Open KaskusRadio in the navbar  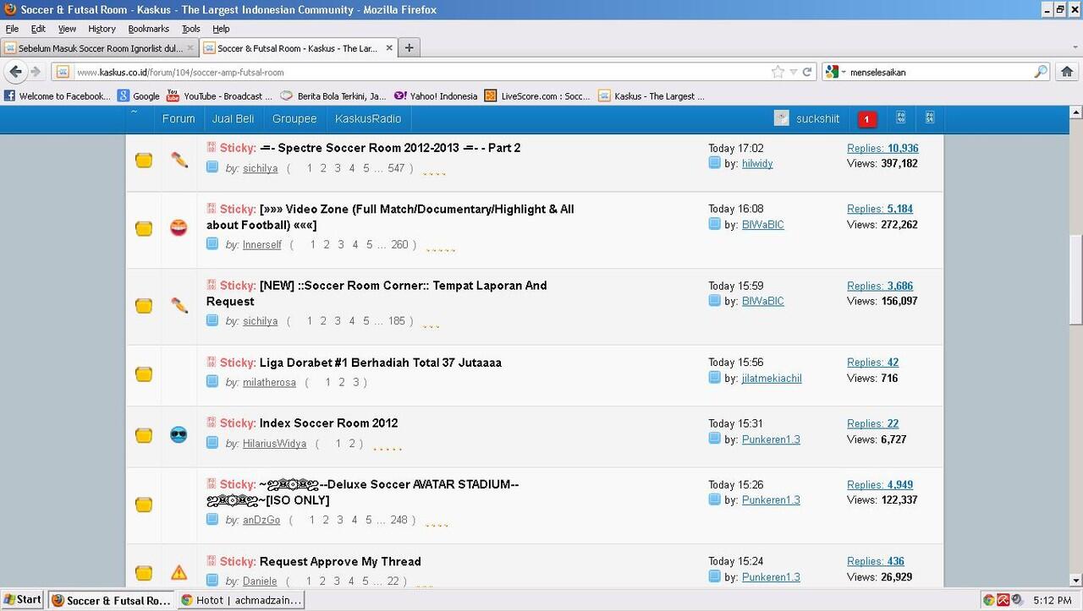coord(368,118)
